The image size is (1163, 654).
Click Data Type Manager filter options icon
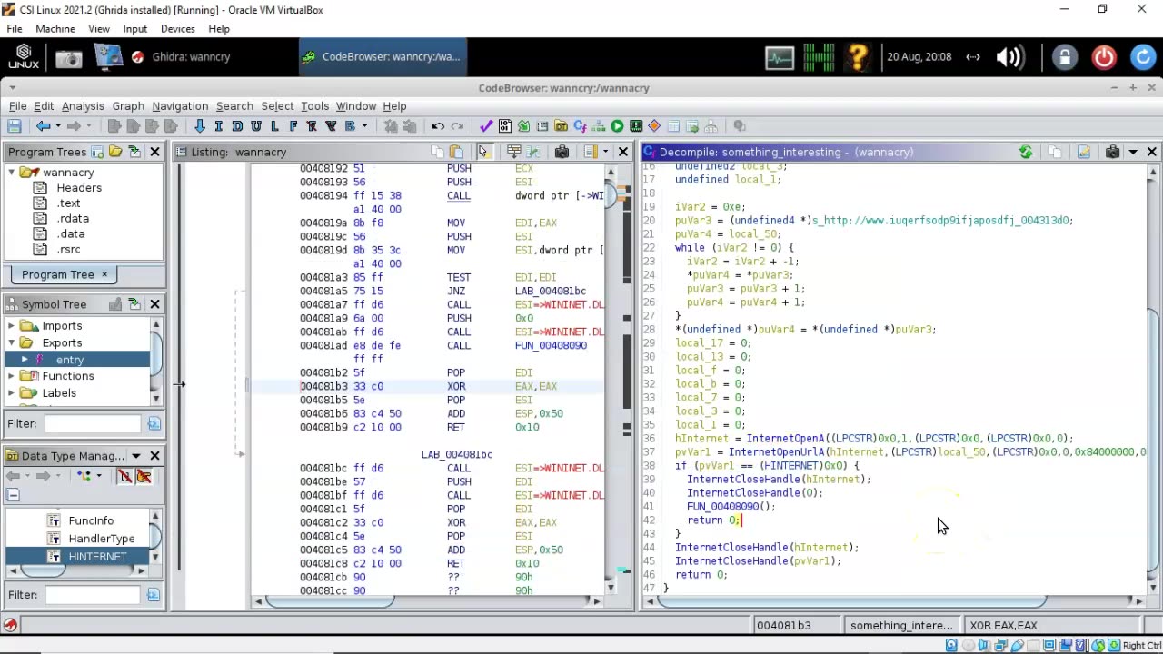(x=154, y=595)
